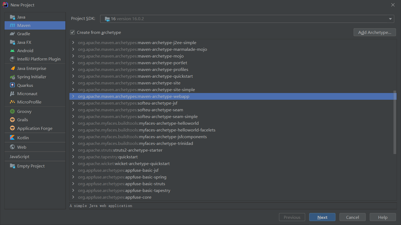
Task: Expand appfuse-basic-spring chevron
Action: pyautogui.click(x=73, y=177)
